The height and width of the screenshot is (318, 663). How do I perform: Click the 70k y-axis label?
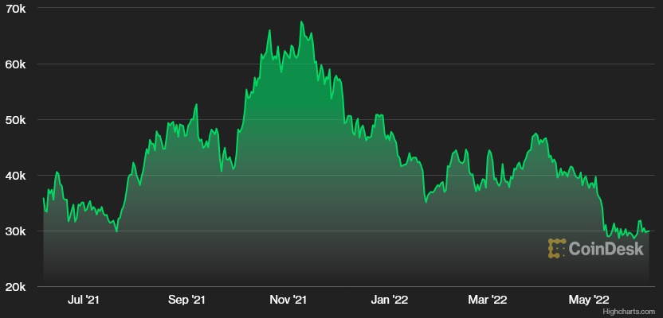point(16,8)
